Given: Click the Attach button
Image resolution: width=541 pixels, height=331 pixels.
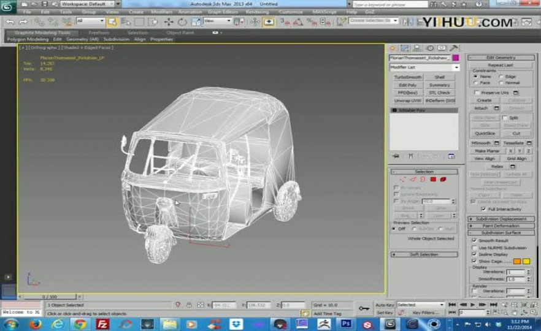Looking at the screenshot, I should point(481,108).
